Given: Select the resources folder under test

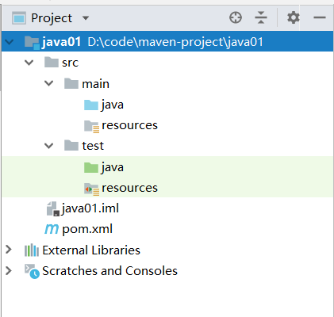Looking at the screenshot, I should [129, 188].
